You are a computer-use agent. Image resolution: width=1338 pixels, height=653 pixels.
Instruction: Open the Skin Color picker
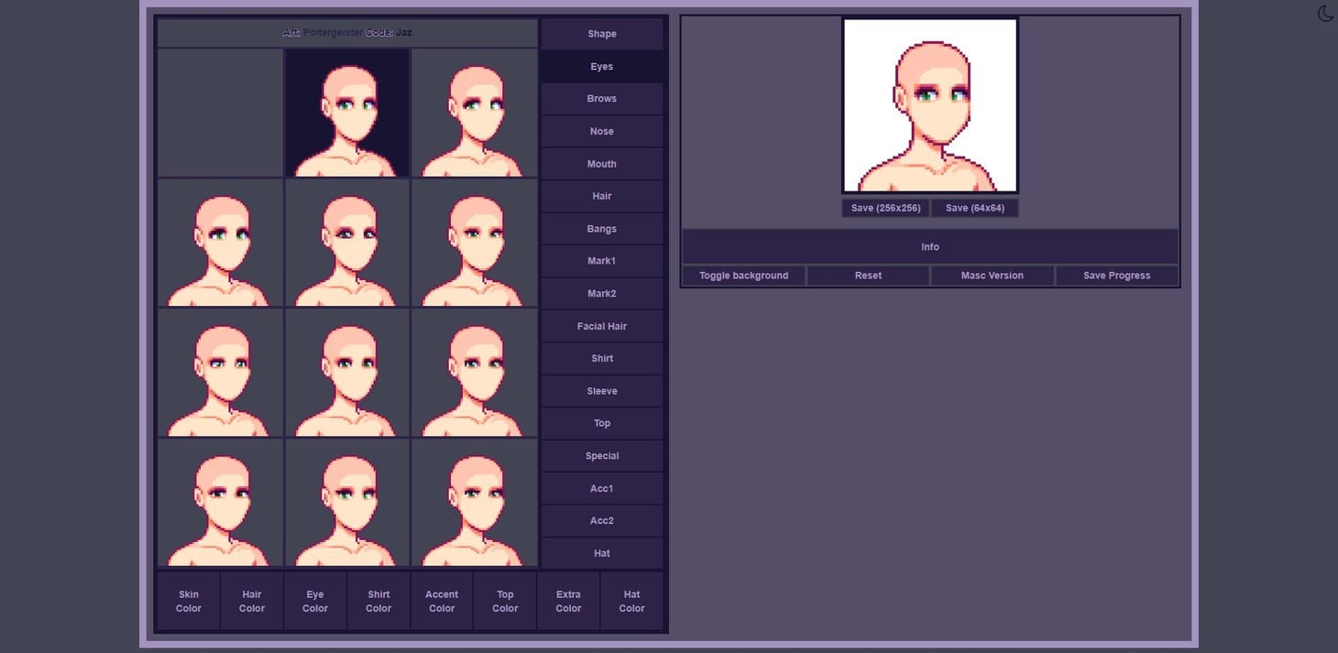[x=188, y=601]
